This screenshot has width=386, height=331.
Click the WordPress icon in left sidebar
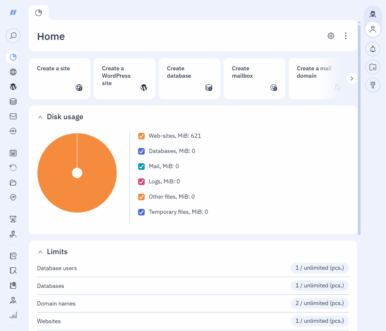coord(13,87)
